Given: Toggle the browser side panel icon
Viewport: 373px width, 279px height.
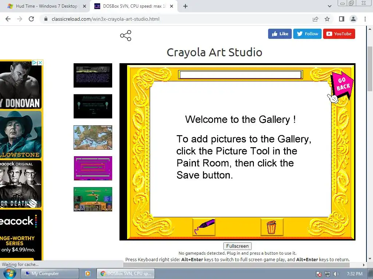Looking at the screenshot, I should 342,19.
